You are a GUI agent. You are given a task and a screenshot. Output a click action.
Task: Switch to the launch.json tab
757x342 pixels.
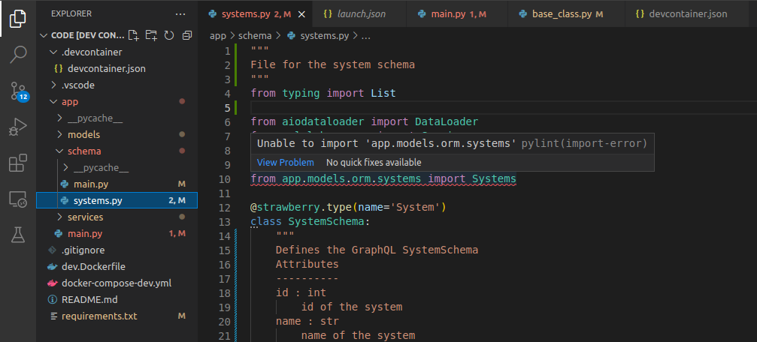(359, 14)
